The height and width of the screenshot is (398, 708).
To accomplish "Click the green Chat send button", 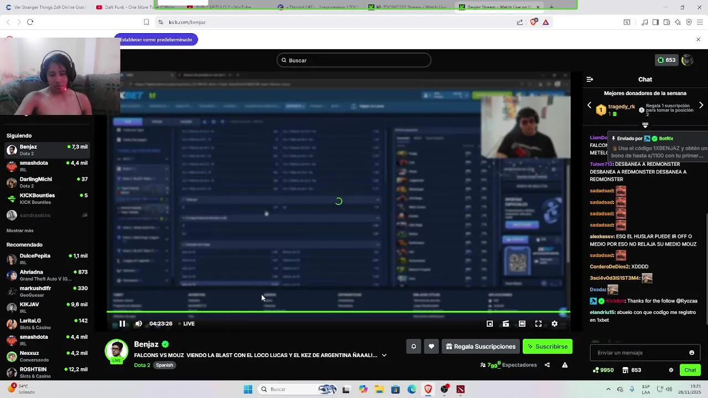I will click(x=690, y=370).
